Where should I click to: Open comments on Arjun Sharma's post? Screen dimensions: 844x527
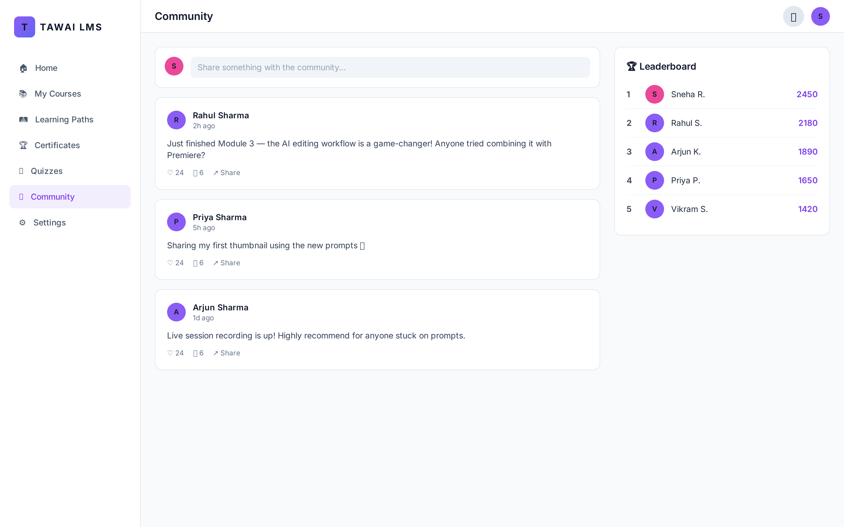point(198,353)
